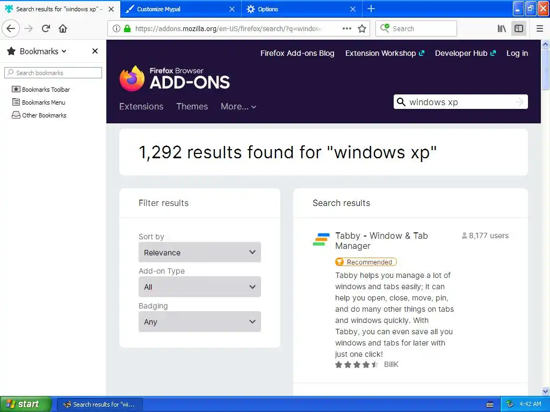Open Tabby - Window & Tab Manager
The width and height of the screenshot is (550, 412).
381,241
